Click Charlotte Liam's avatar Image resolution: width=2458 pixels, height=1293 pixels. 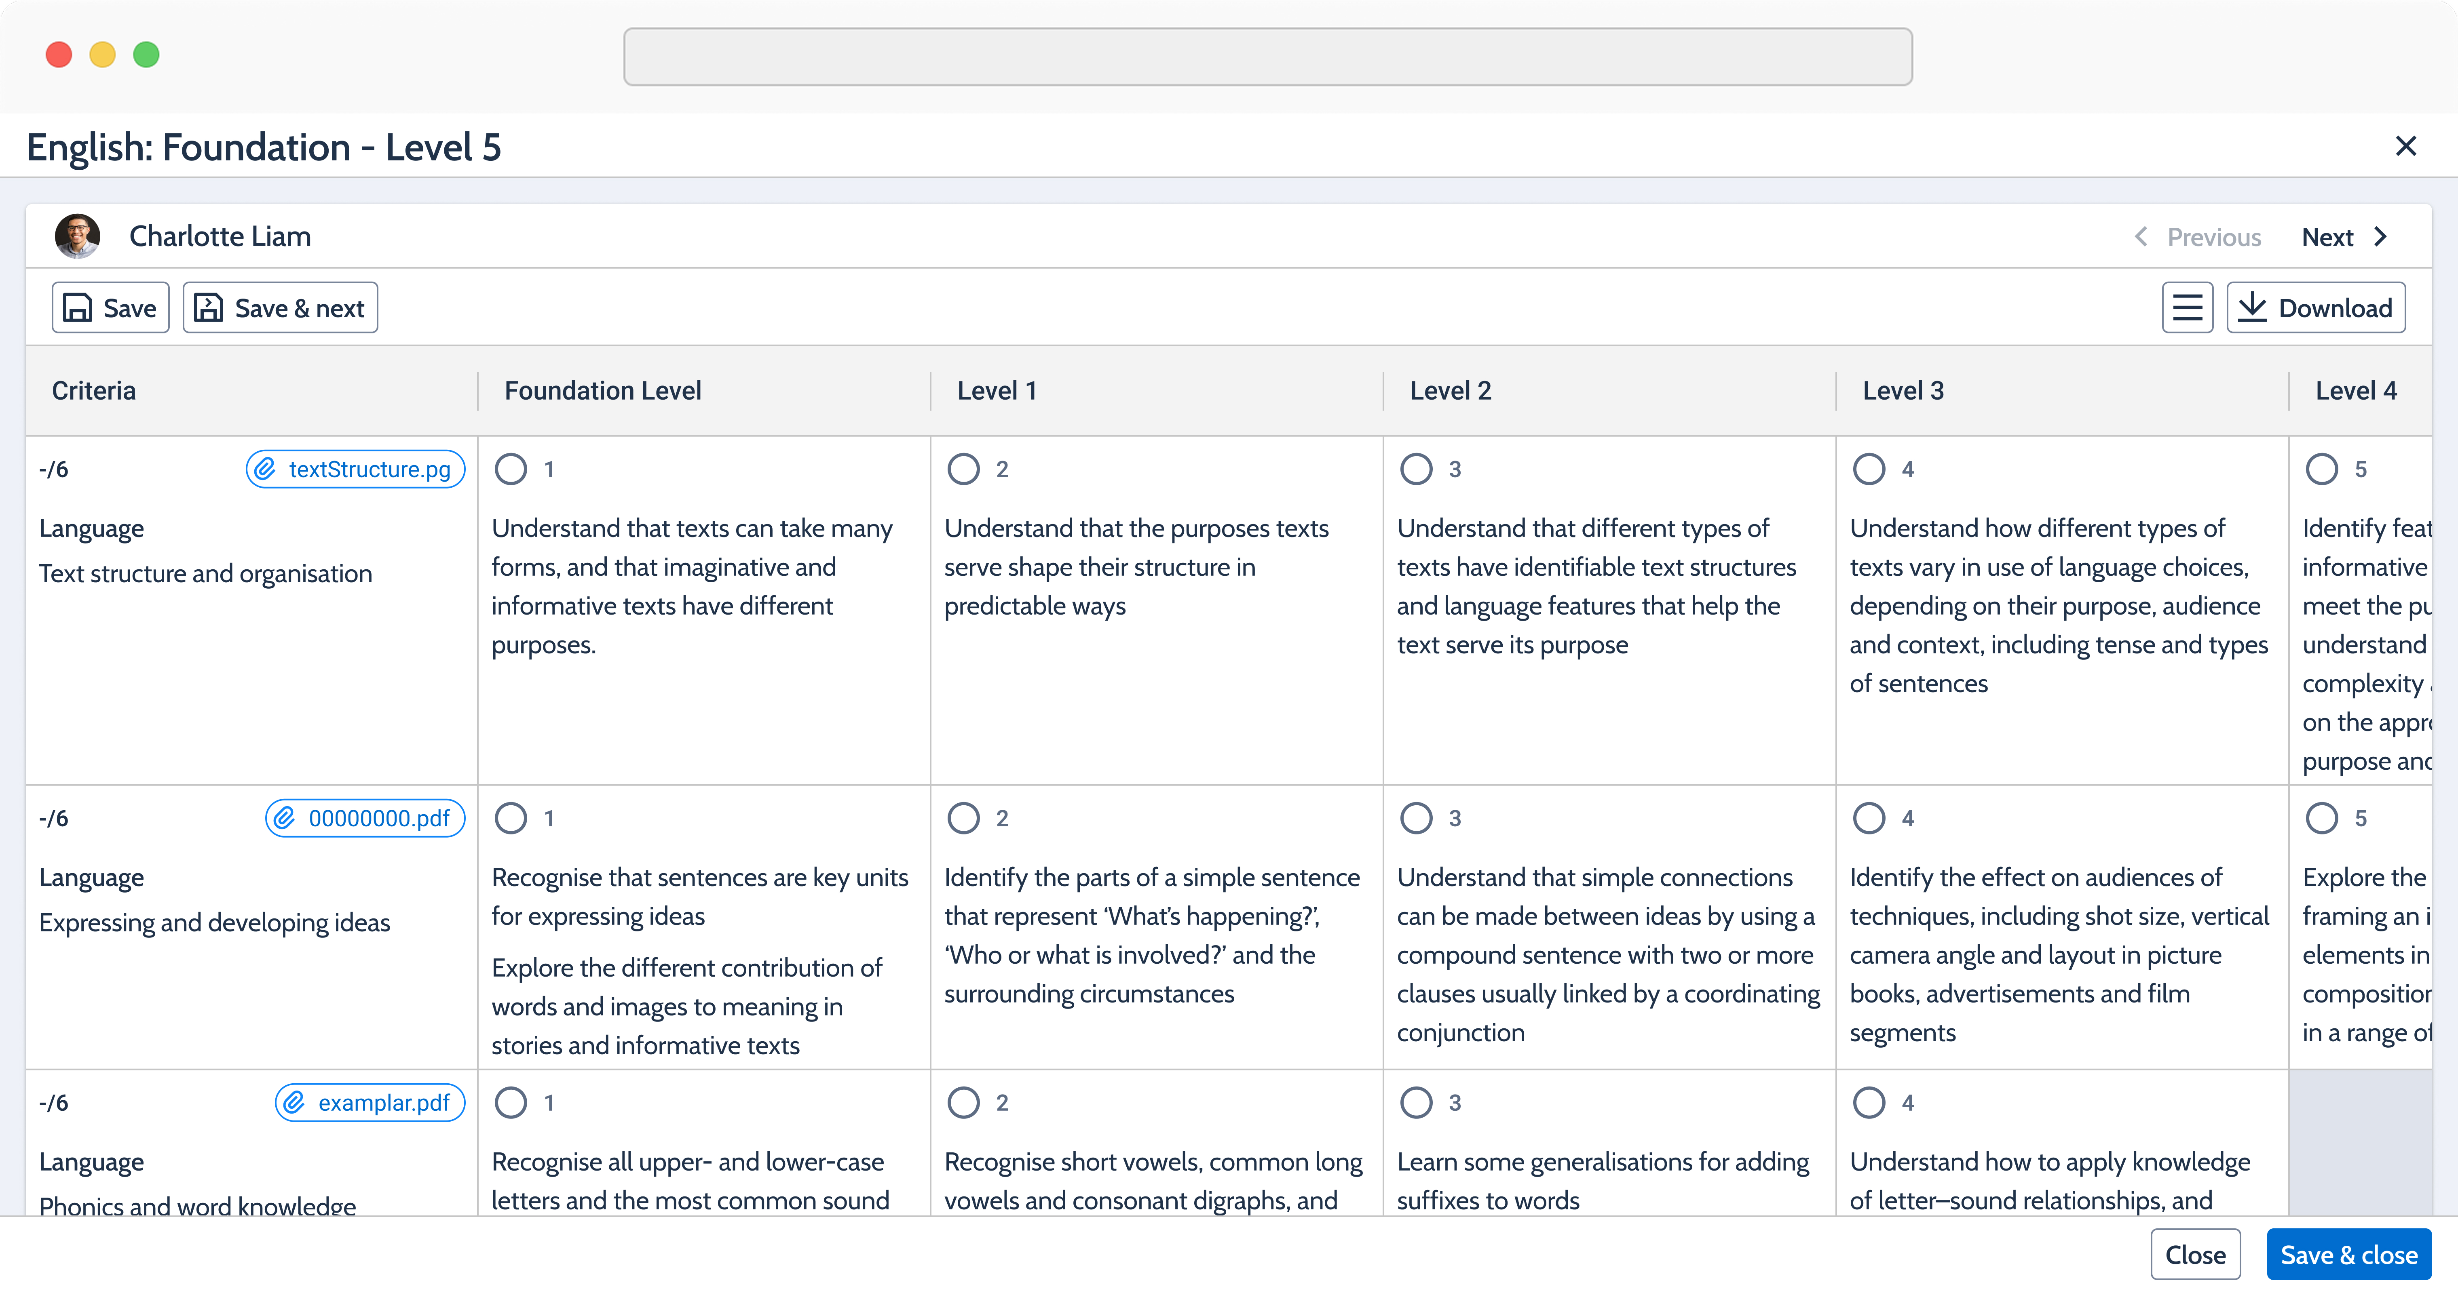[x=77, y=236]
